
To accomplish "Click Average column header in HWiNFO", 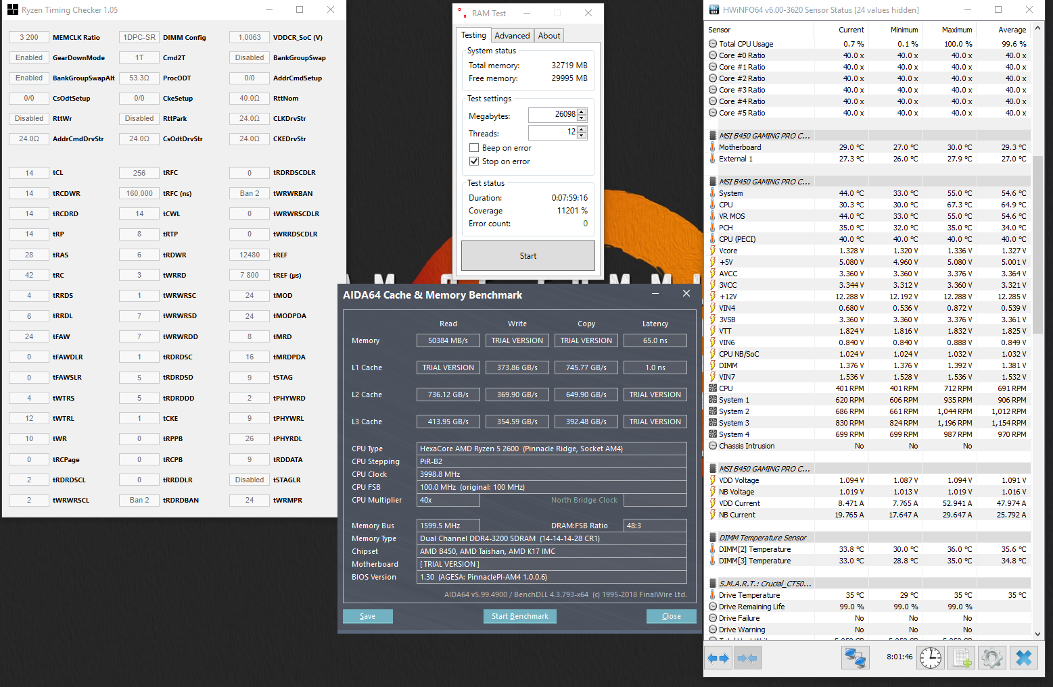I will (1003, 30).
